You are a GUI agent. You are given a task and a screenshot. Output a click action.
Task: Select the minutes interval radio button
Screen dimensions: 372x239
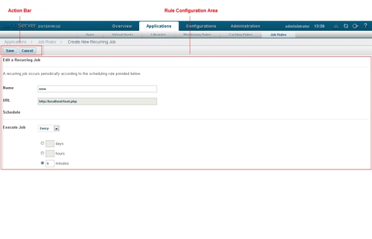pos(43,163)
